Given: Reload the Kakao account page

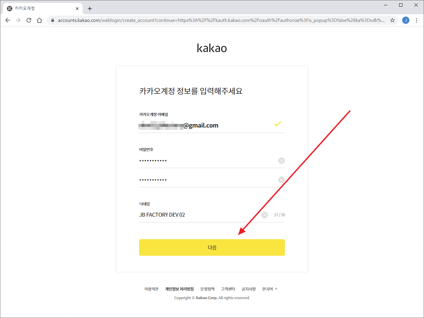Looking at the screenshot, I should [x=29, y=20].
